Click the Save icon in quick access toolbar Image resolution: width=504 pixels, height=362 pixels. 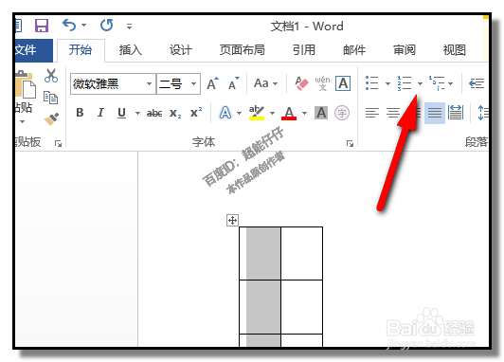42,26
